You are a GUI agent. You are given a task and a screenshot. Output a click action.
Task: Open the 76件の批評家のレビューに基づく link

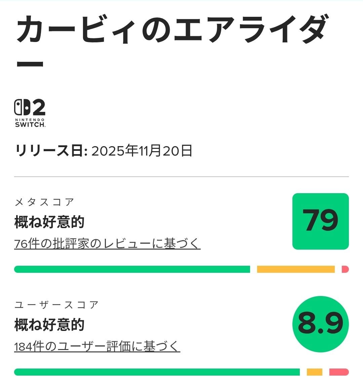click(107, 244)
